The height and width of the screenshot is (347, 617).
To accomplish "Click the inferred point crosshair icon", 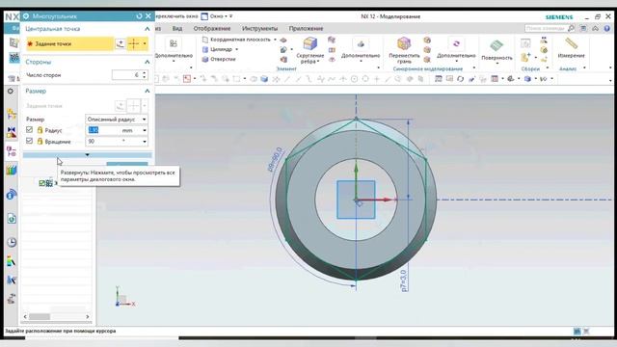I will tap(134, 43).
